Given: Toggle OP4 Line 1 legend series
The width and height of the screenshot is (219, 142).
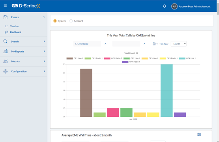Looking at the screenshot, I should 187,58.
